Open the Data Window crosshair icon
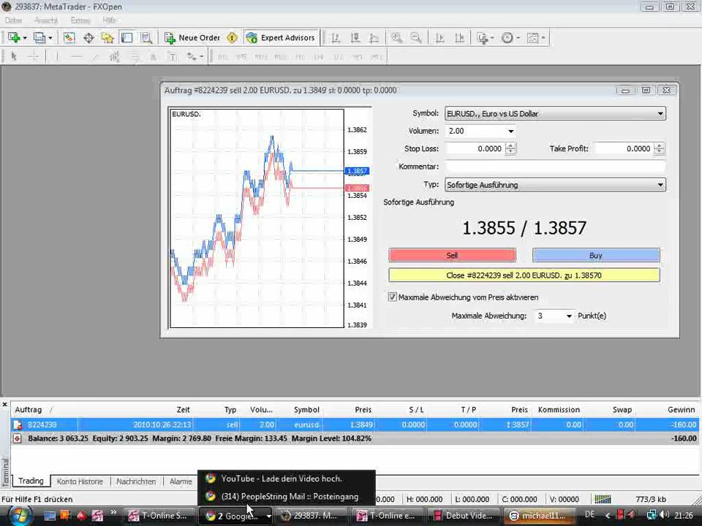The height and width of the screenshot is (526, 702). point(88,38)
